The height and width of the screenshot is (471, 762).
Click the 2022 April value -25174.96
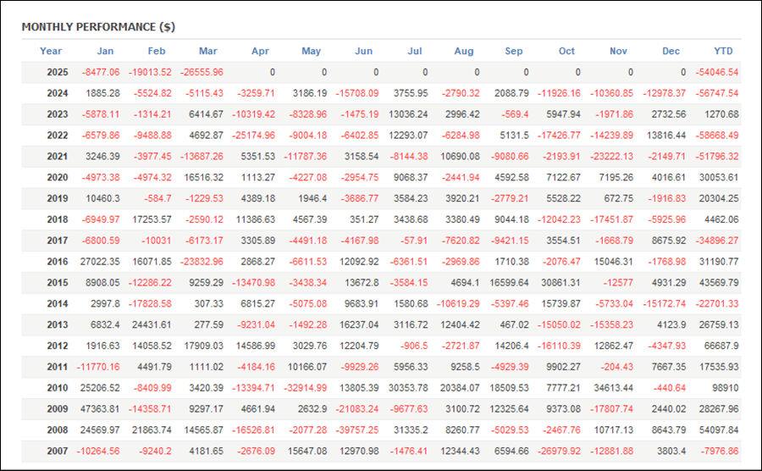253,136
